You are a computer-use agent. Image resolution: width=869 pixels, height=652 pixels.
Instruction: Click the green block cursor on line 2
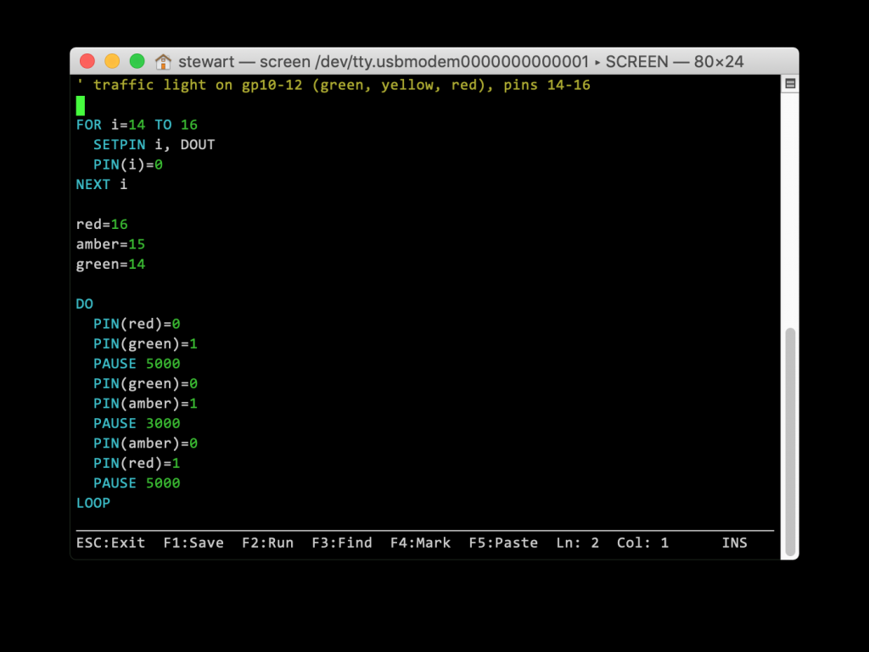tap(81, 105)
